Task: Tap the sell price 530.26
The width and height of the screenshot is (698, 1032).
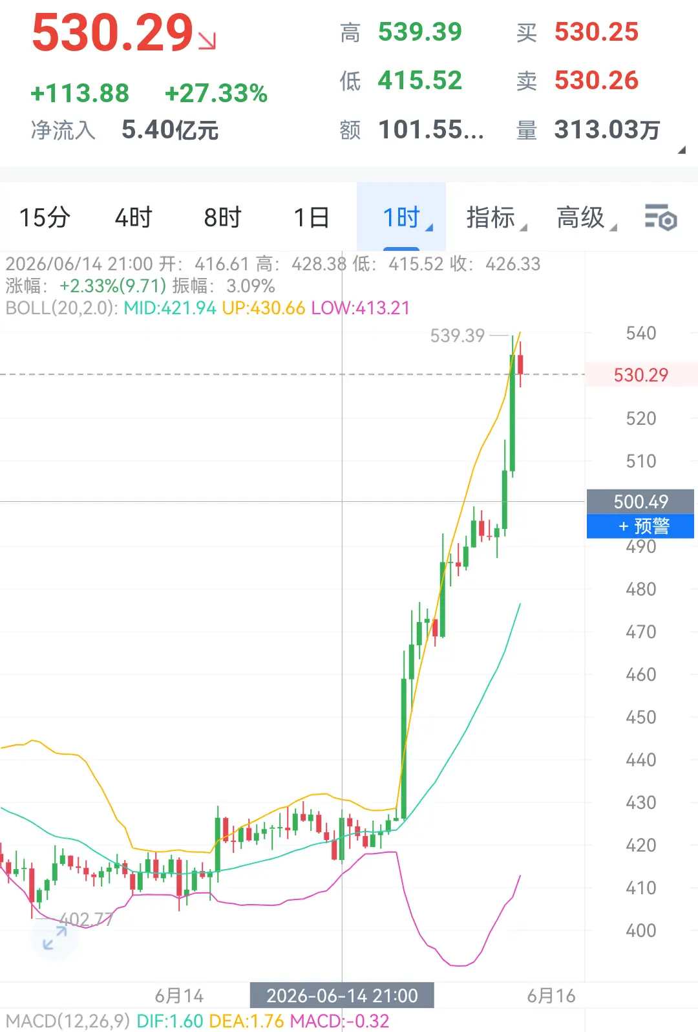Action: coord(597,81)
